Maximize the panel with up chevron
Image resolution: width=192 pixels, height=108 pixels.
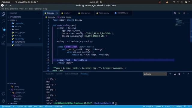(x=184, y=74)
